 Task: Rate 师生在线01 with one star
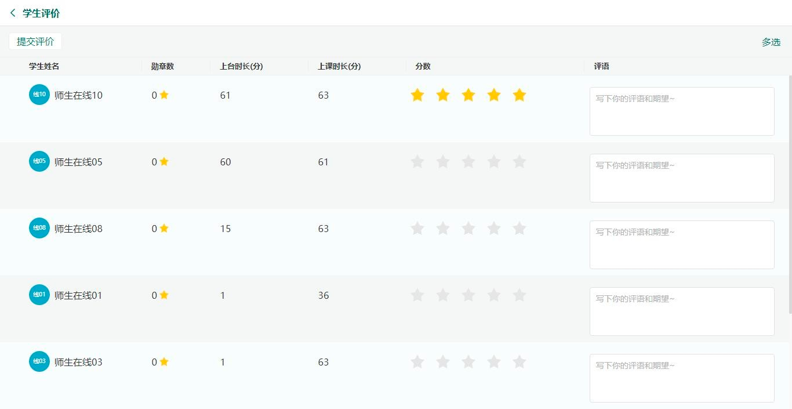[x=417, y=295]
